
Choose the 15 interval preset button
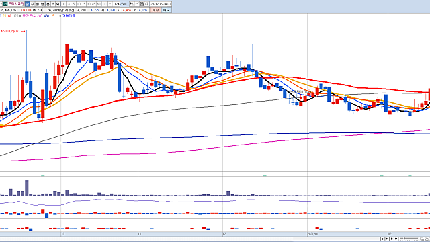pyautogui.click(x=83, y=4)
